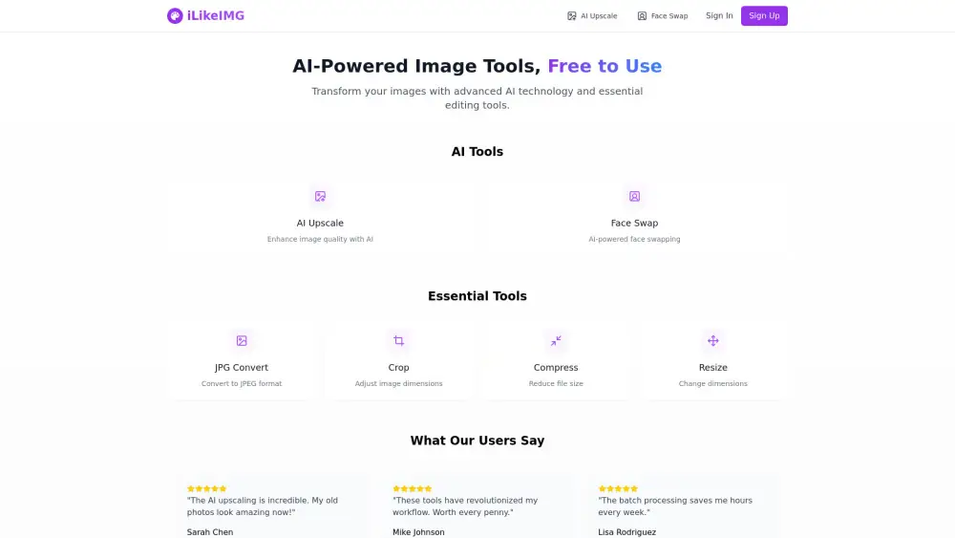The height and width of the screenshot is (538, 955).
Task: Select the Crop tool icon
Action: (x=398, y=340)
